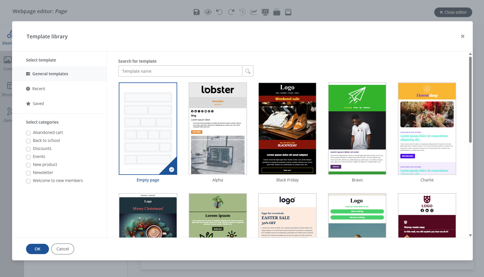Click the preview eye icon
The height and width of the screenshot is (277, 484).
point(208,12)
